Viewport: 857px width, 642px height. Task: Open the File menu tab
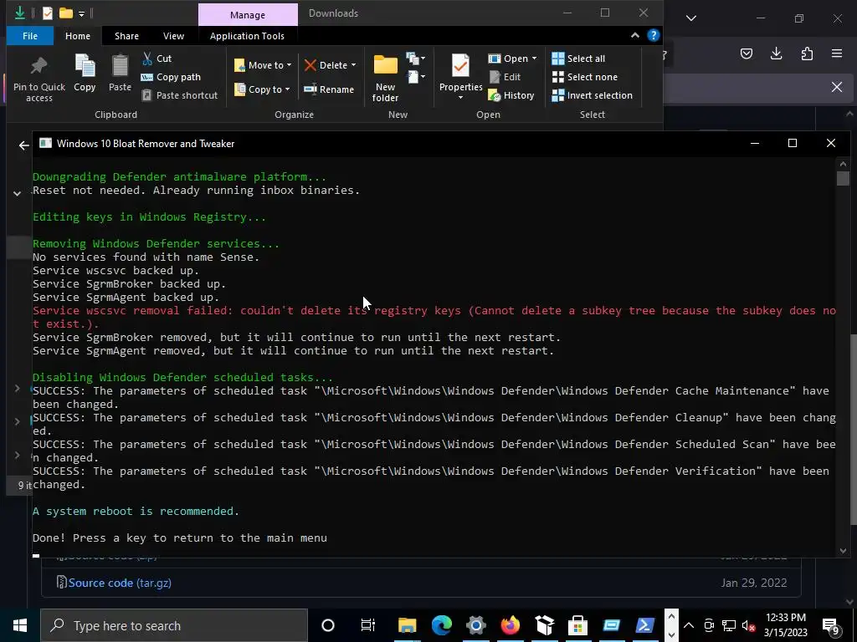pyautogui.click(x=30, y=35)
